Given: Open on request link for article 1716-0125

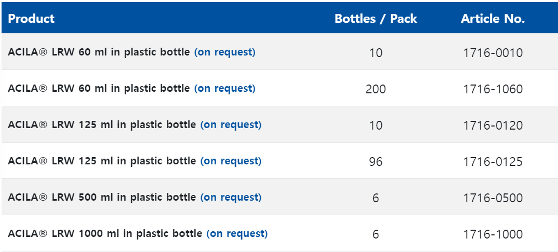Looking at the screenshot, I should pyautogui.click(x=231, y=161).
